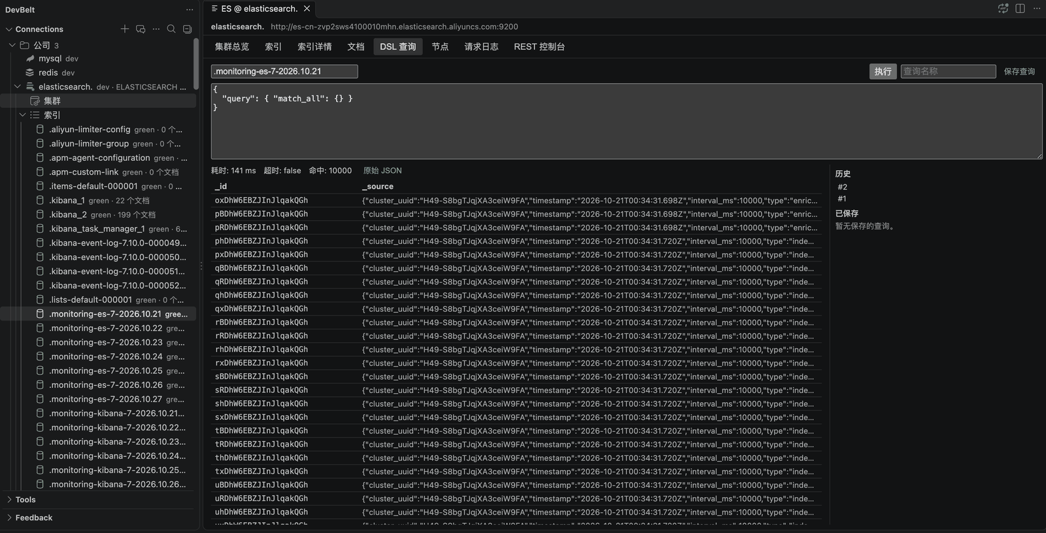Open the 请求日志 tab

[481, 46]
